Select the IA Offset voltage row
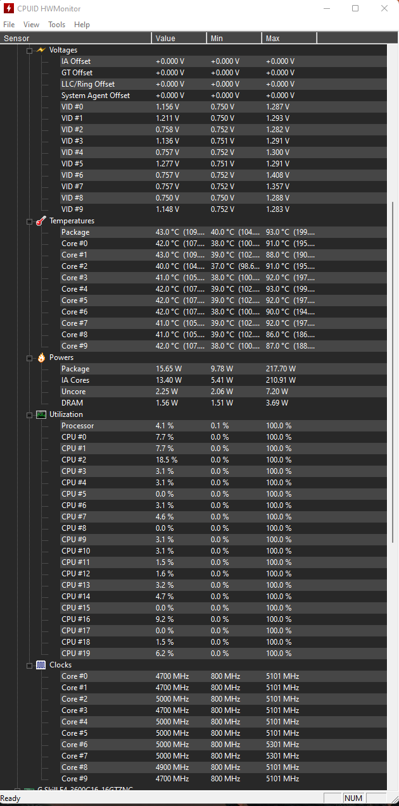 (223, 61)
